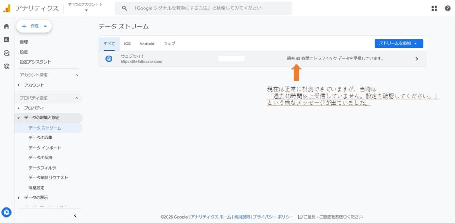Screen dimensions: 455x223
Task: Open the Google apps grid icon
Action: coord(434,8)
